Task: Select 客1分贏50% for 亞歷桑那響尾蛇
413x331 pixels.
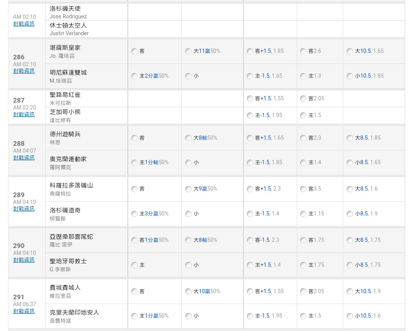Action: tap(134, 240)
